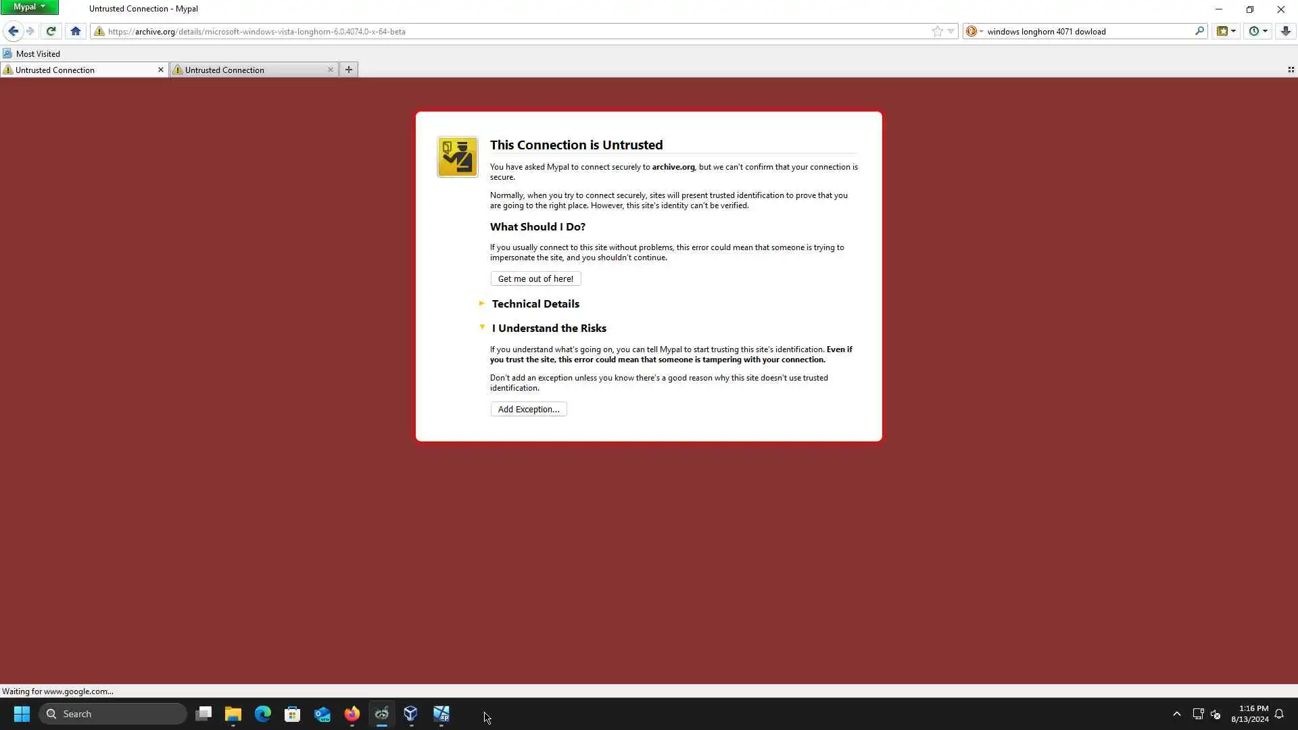Click the search magnifier icon
This screenshot has width=1298, height=730.
1199,31
